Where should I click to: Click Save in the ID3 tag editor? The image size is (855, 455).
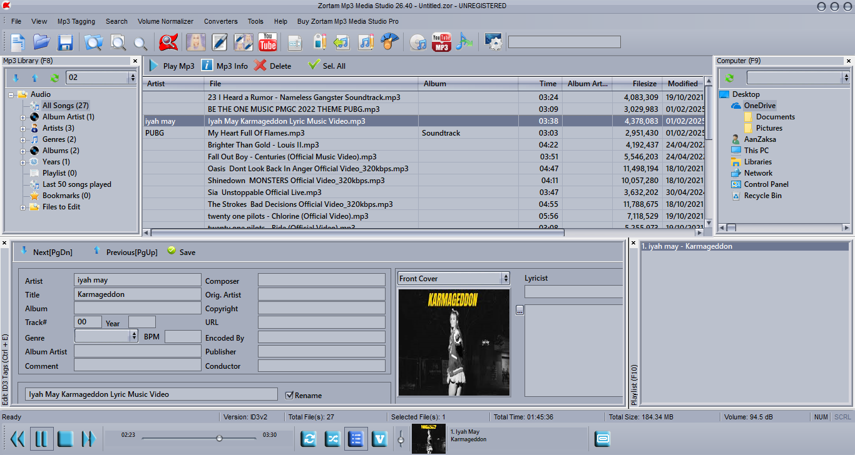(x=182, y=252)
